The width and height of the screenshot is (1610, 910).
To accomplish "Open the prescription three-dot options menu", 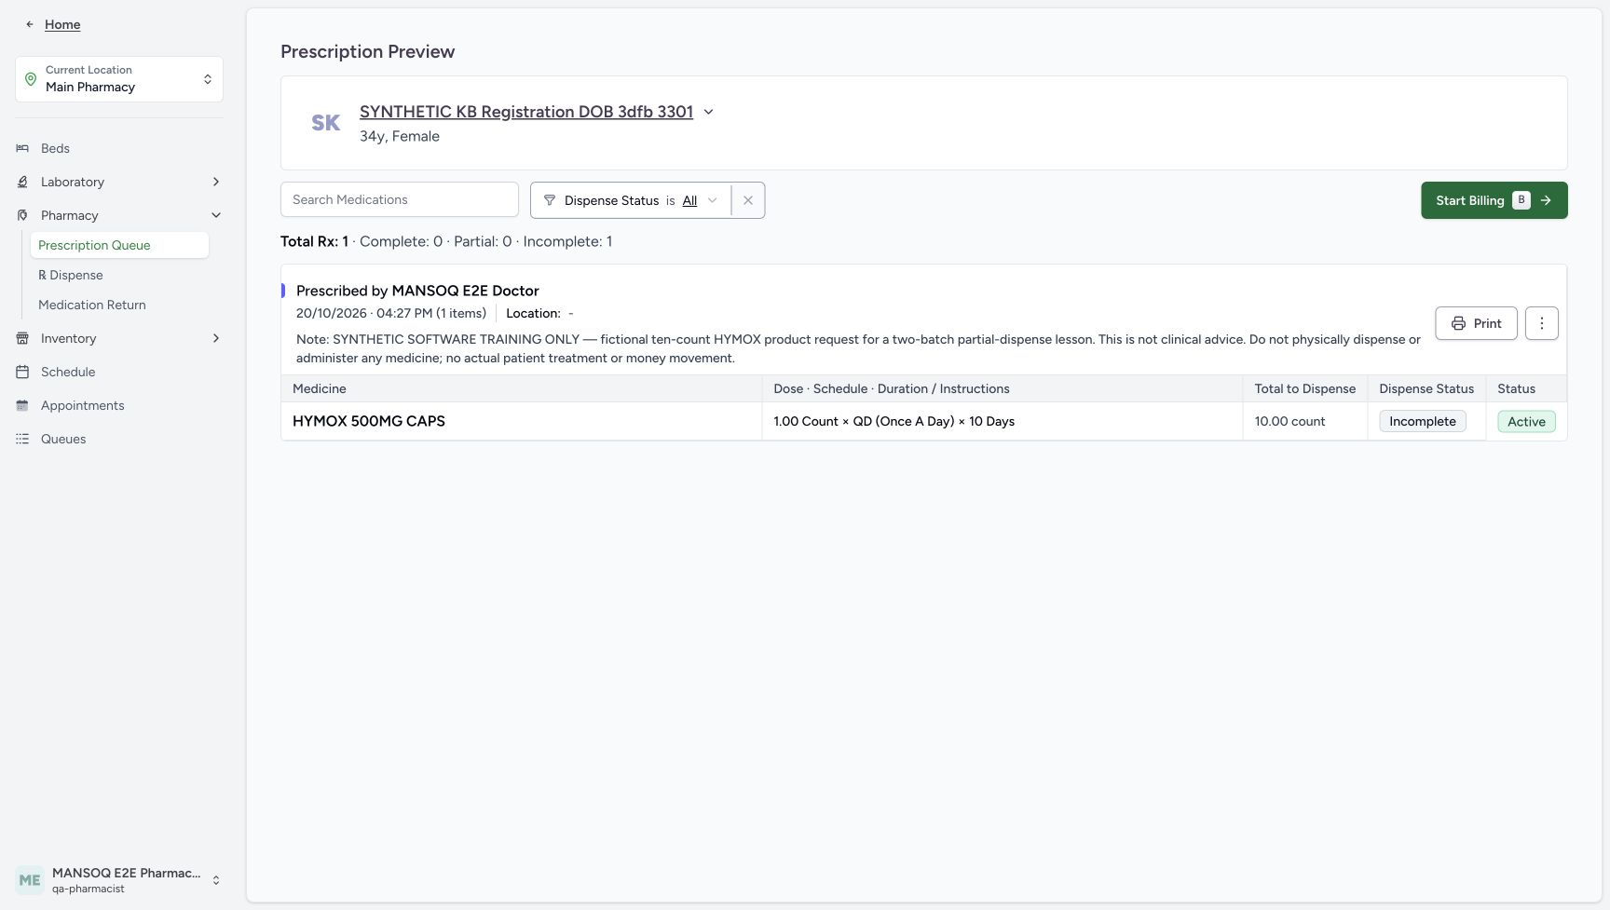I will tap(1542, 323).
